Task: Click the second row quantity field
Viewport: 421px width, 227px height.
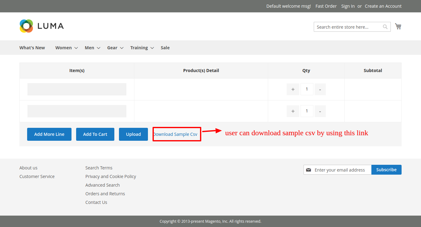Action: tap(307, 111)
